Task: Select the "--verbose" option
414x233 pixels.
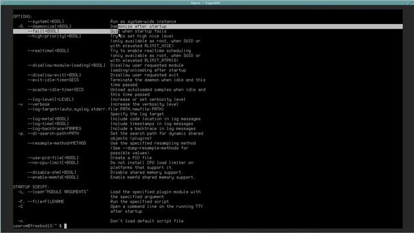Action: [x=38, y=104]
